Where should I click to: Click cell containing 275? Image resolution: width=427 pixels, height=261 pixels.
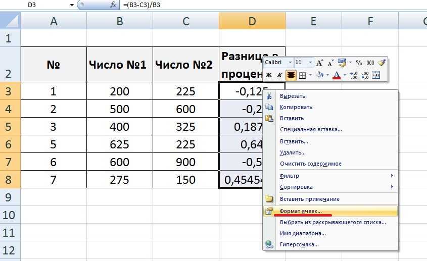[x=120, y=180]
